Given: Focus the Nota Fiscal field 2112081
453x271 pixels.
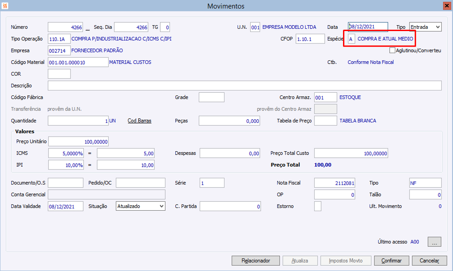Looking at the screenshot, I should (x=335, y=183).
